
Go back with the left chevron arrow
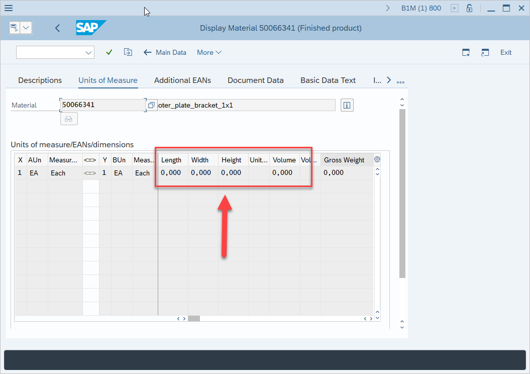pyautogui.click(x=57, y=28)
